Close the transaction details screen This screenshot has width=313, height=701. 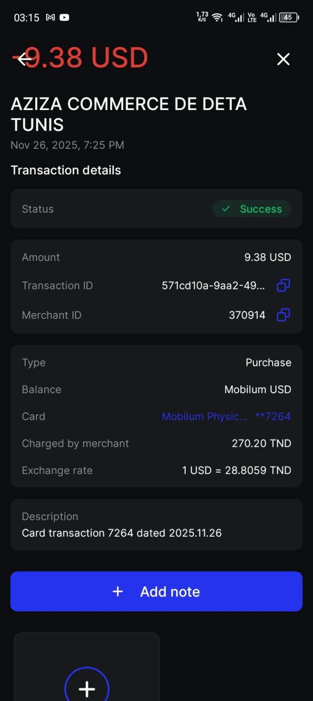click(283, 59)
